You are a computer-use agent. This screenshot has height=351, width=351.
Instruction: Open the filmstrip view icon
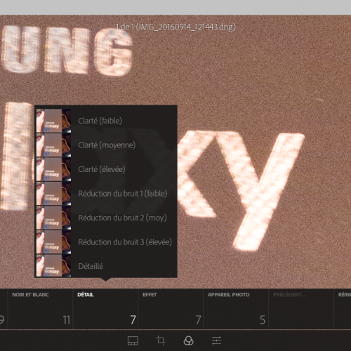click(x=133, y=340)
